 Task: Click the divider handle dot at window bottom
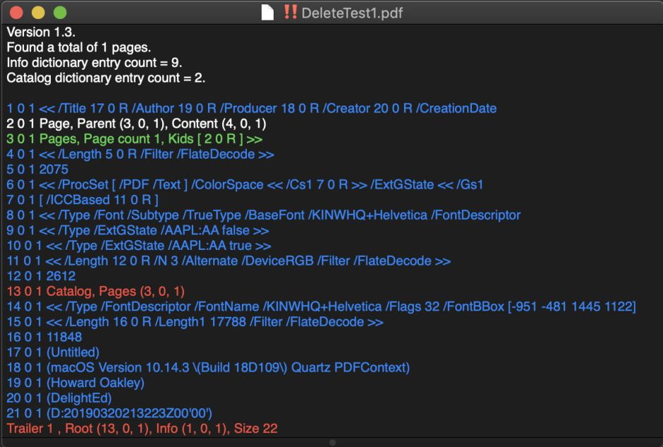point(332,443)
